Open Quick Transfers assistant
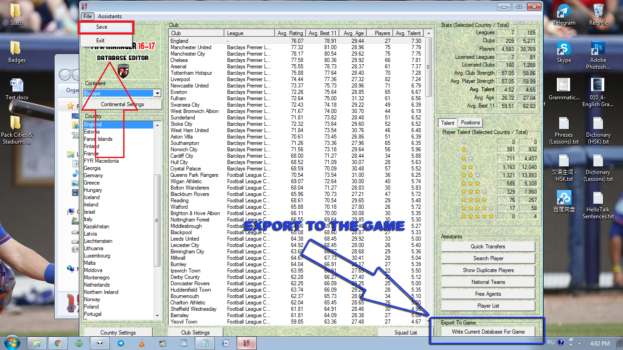The width and height of the screenshot is (623, 350). (x=488, y=247)
